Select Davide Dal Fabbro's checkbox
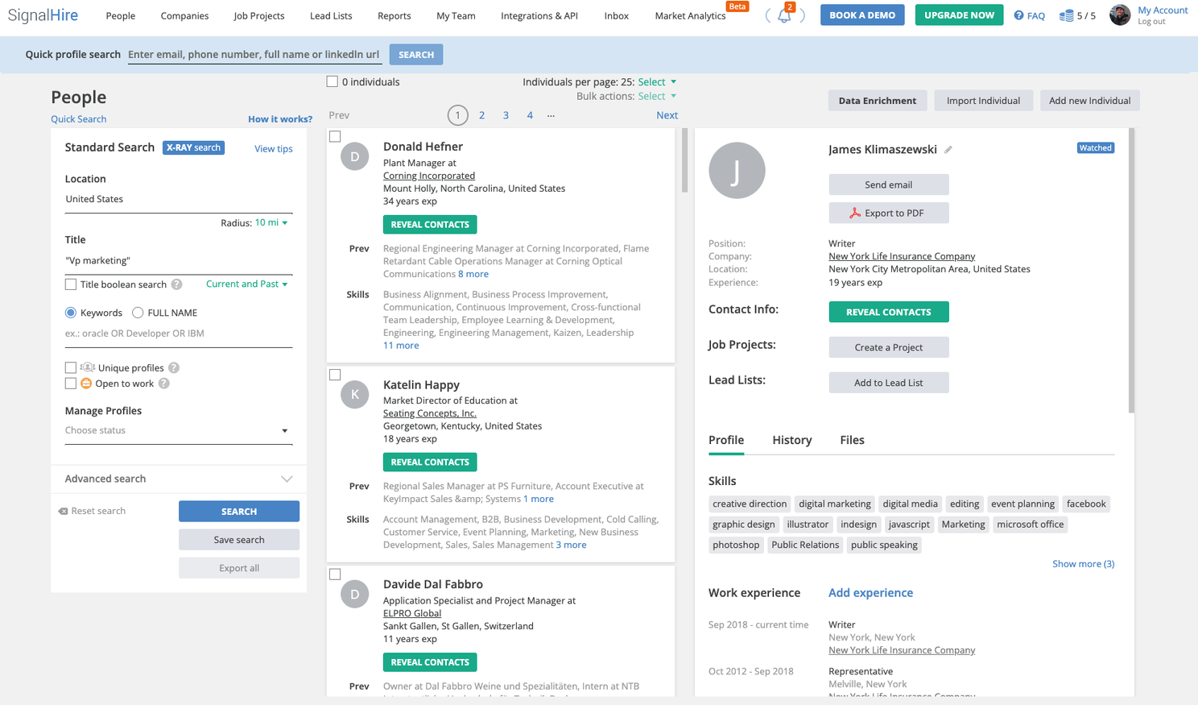1198x705 pixels. point(335,574)
